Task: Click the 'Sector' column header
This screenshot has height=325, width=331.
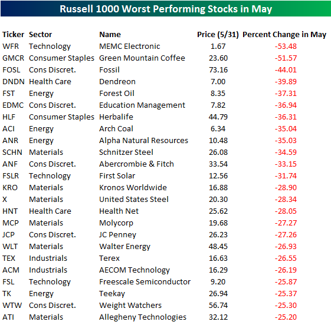Action: point(40,34)
